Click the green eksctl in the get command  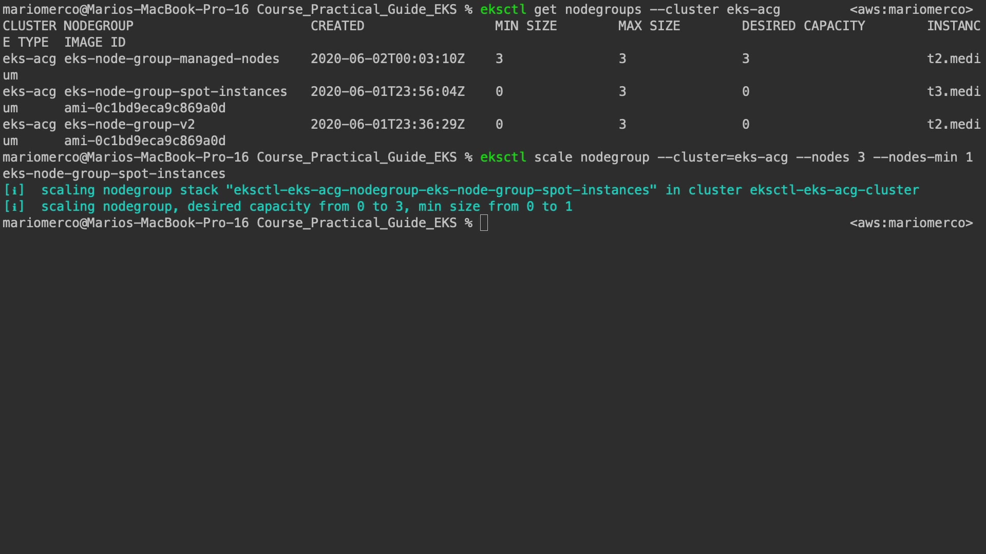pyautogui.click(x=503, y=10)
